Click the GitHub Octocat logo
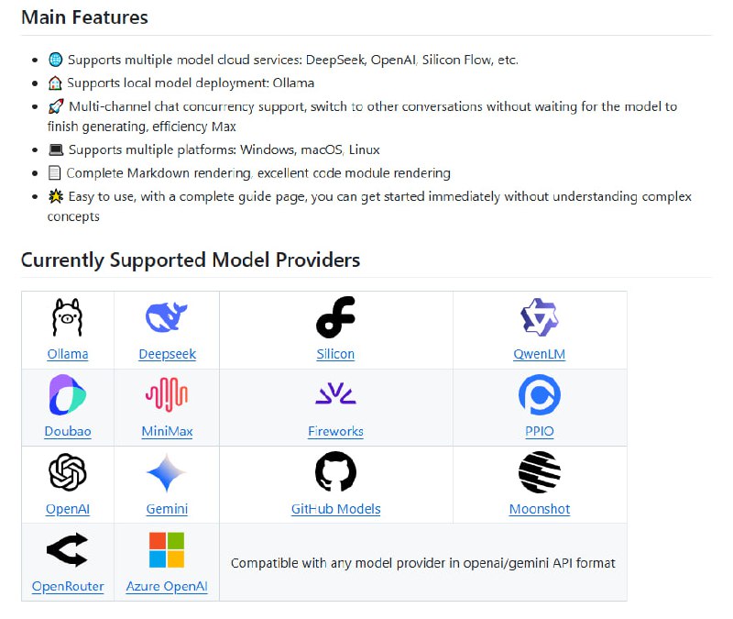The image size is (733, 619). 335,473
